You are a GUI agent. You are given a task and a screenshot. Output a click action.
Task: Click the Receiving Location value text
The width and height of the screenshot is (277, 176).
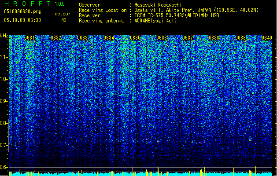(196, 10)
